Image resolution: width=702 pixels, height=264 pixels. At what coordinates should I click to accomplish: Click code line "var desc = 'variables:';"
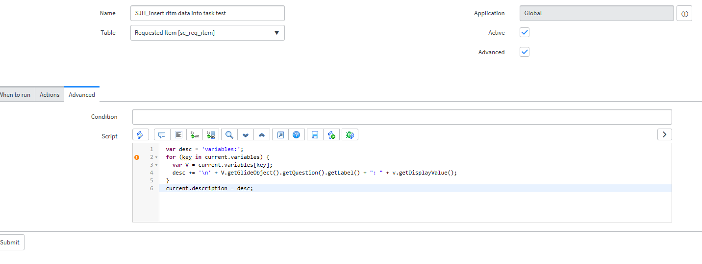click(204, 149)
